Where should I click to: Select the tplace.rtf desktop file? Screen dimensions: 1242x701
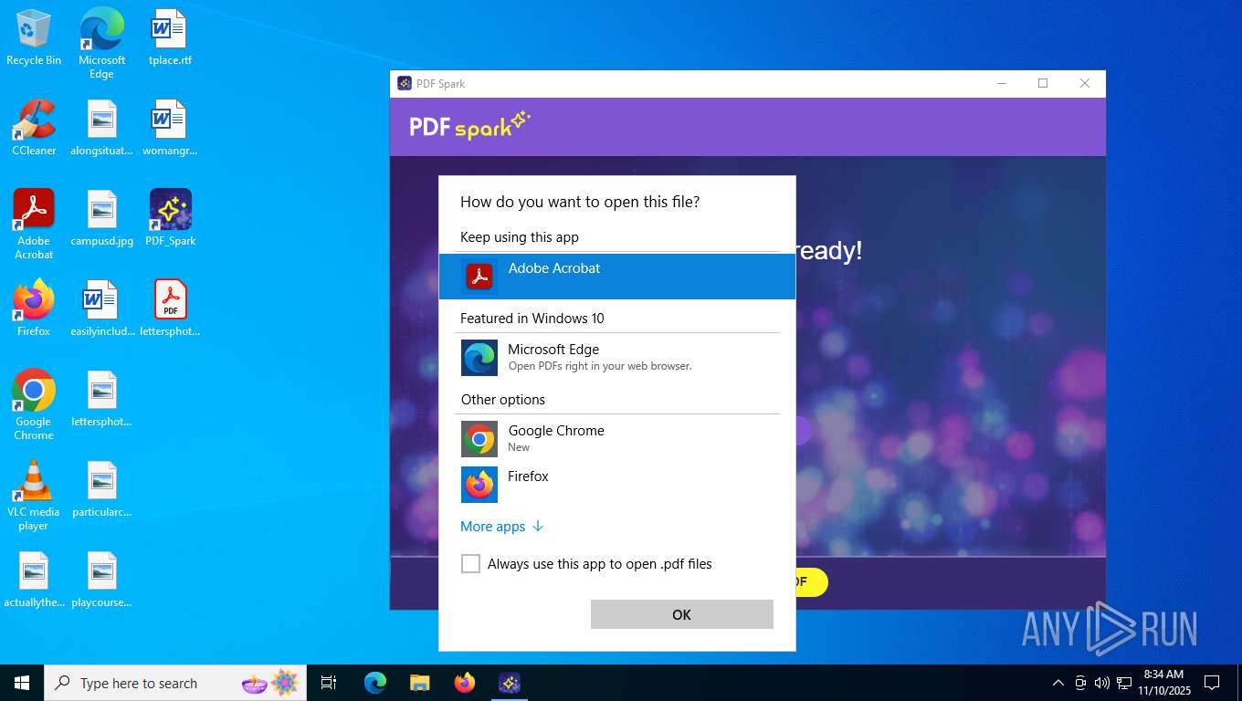click(x=170, y=38)
